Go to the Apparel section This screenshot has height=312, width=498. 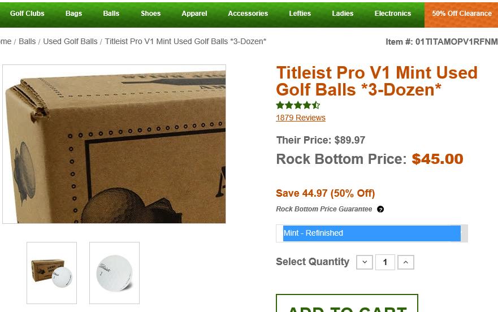tap(194, 14)
